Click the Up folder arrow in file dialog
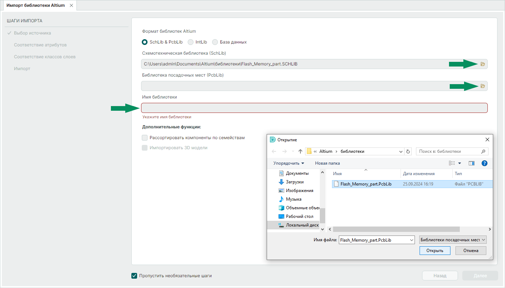Image resolution: width=505 pixels, height=288 pixels. point(300,151)
